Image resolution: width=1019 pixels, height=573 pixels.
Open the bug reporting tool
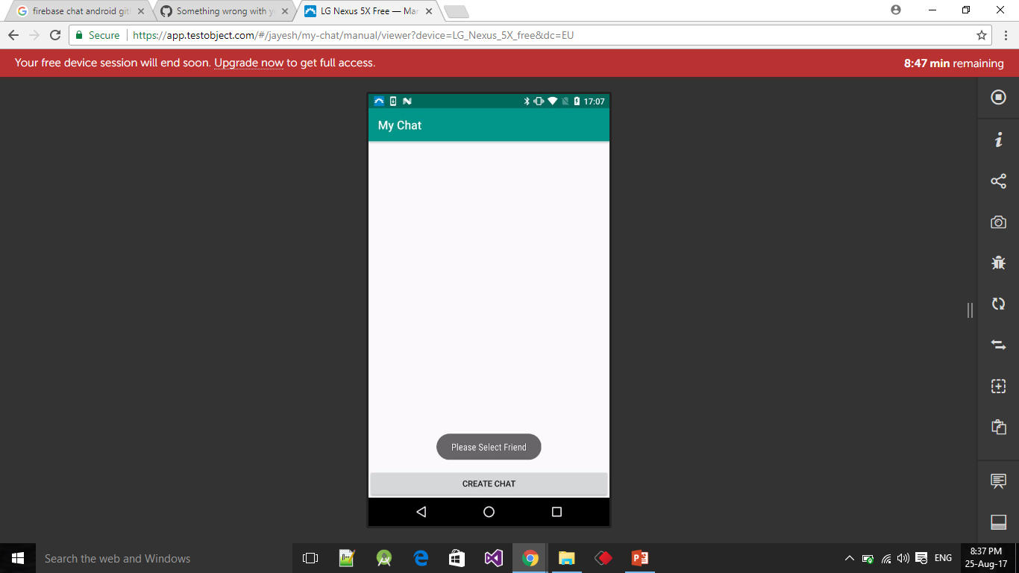[x=998, y=263]
